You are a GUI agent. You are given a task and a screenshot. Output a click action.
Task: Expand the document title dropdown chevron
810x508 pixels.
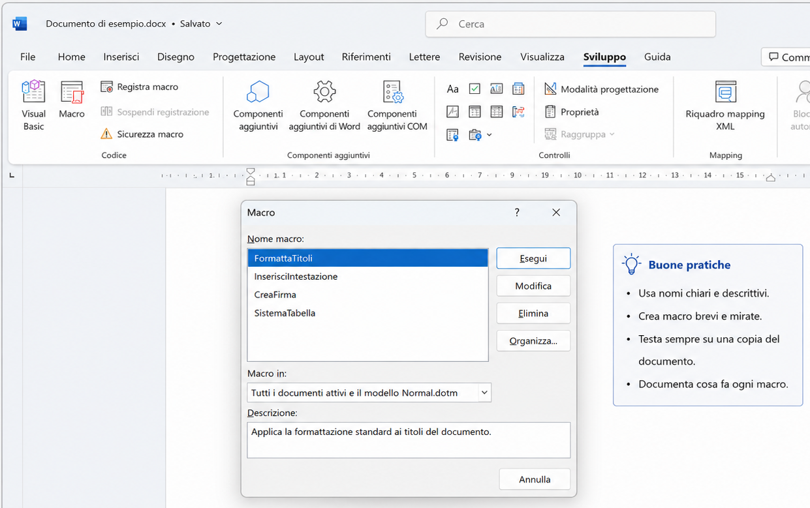point(219,23)
